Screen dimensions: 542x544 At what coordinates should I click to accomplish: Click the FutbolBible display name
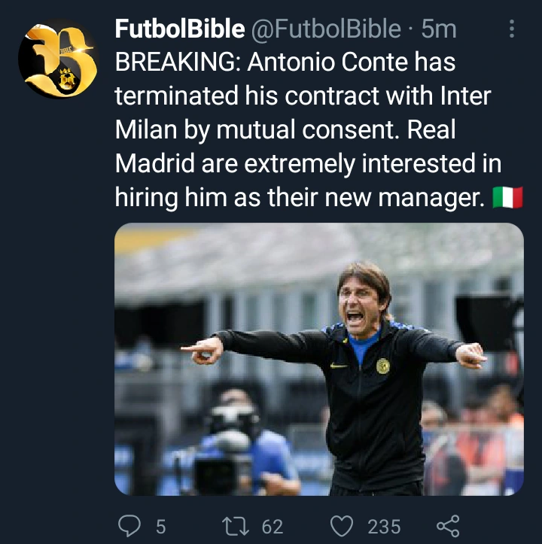point(179,29)
